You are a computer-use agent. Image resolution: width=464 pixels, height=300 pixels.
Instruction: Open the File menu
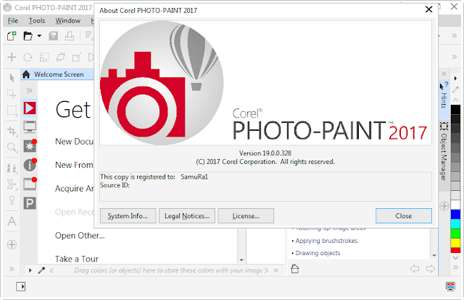pyautogui.click(x=13, y=21)
